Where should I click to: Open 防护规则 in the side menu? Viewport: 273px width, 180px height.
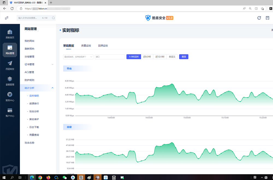[29, 80]
